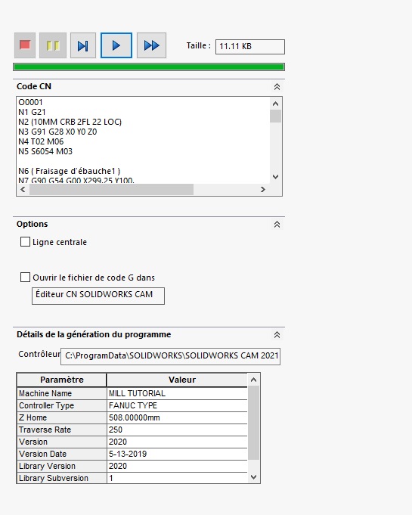Image resolution: width=412 pixels, height=515 pixels.
Task: Click the yellow Pause button
Action: point(53,45)
